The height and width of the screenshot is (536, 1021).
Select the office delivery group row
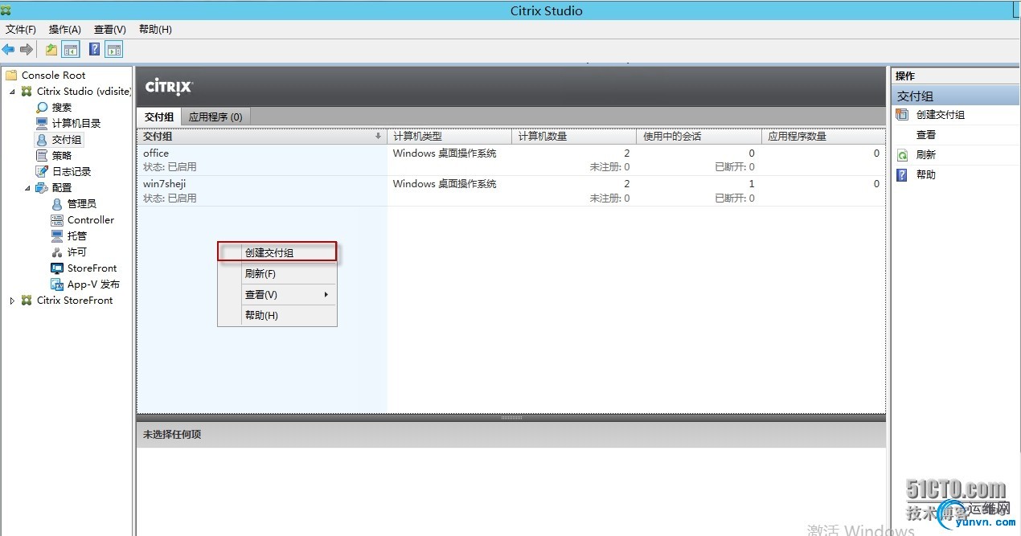(x=511, y=160)
